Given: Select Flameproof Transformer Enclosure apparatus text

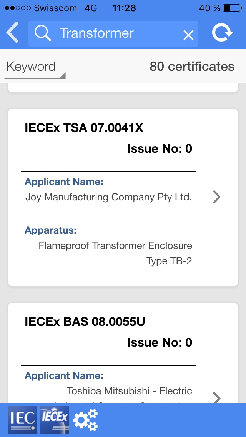Looking at the screenshot, I should pyautogui.click(x=115, y=246).
